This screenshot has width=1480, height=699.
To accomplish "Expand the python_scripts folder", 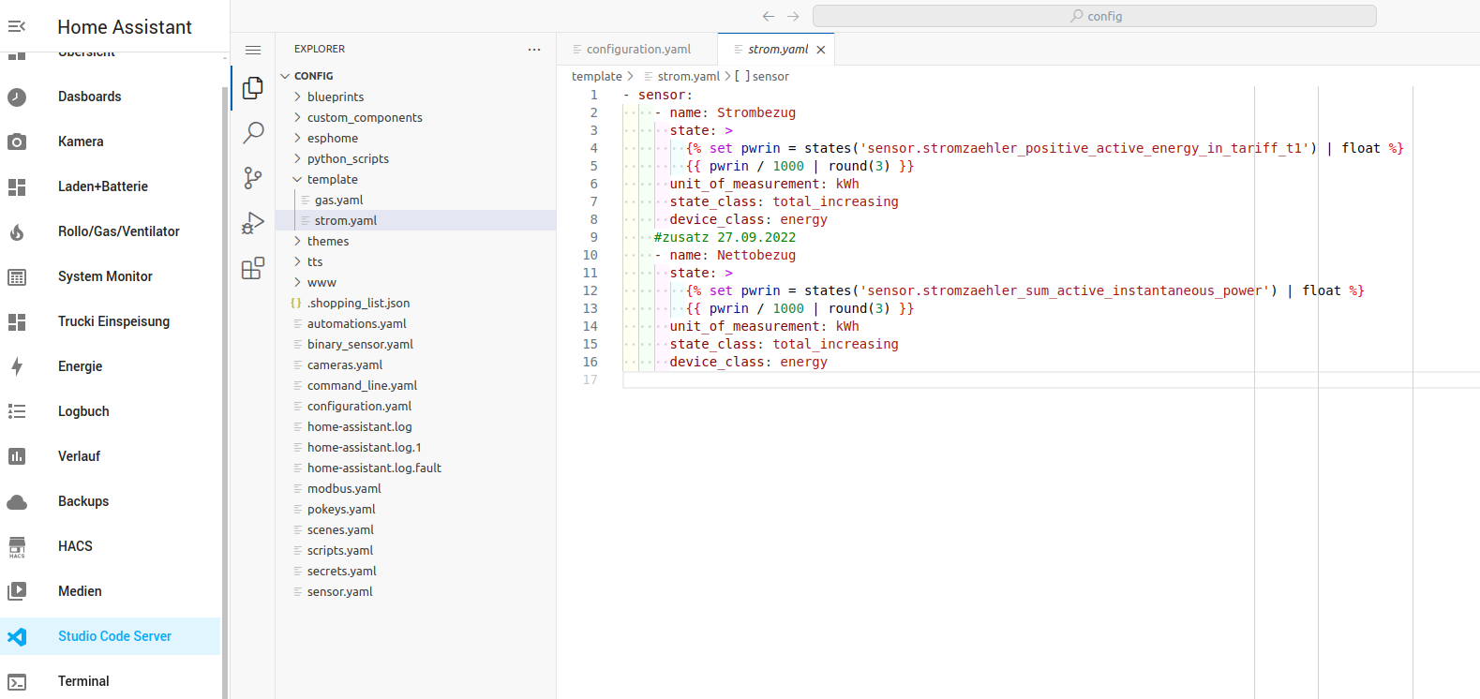I will pyautogui.click(x=297, y=158).
